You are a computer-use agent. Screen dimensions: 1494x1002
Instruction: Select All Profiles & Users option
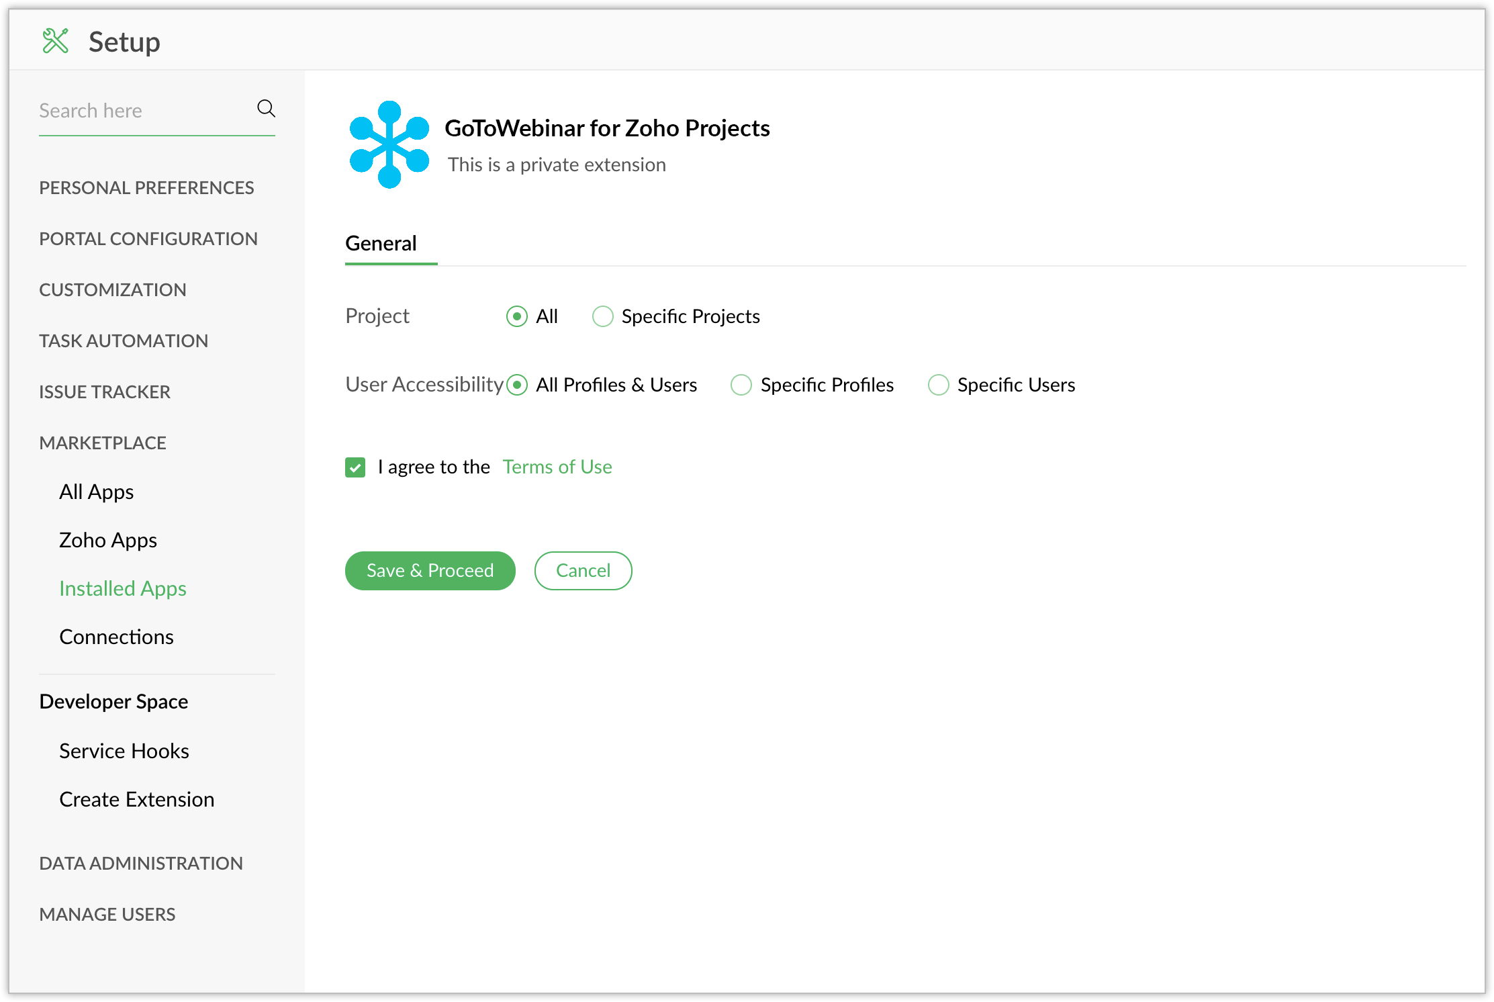[517, 385]
